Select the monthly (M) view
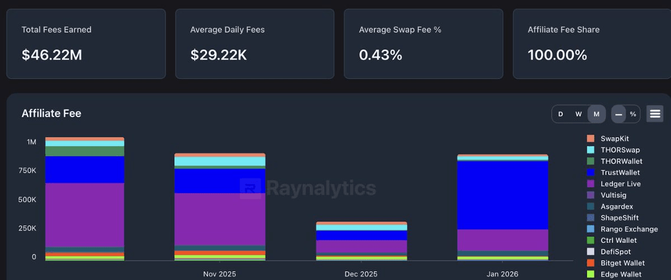671x280 pixels. click(x=597, y=114)
